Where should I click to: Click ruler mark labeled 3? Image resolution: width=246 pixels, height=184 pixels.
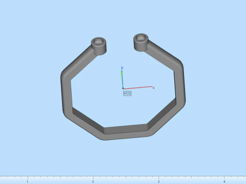(x=158, y=182)
